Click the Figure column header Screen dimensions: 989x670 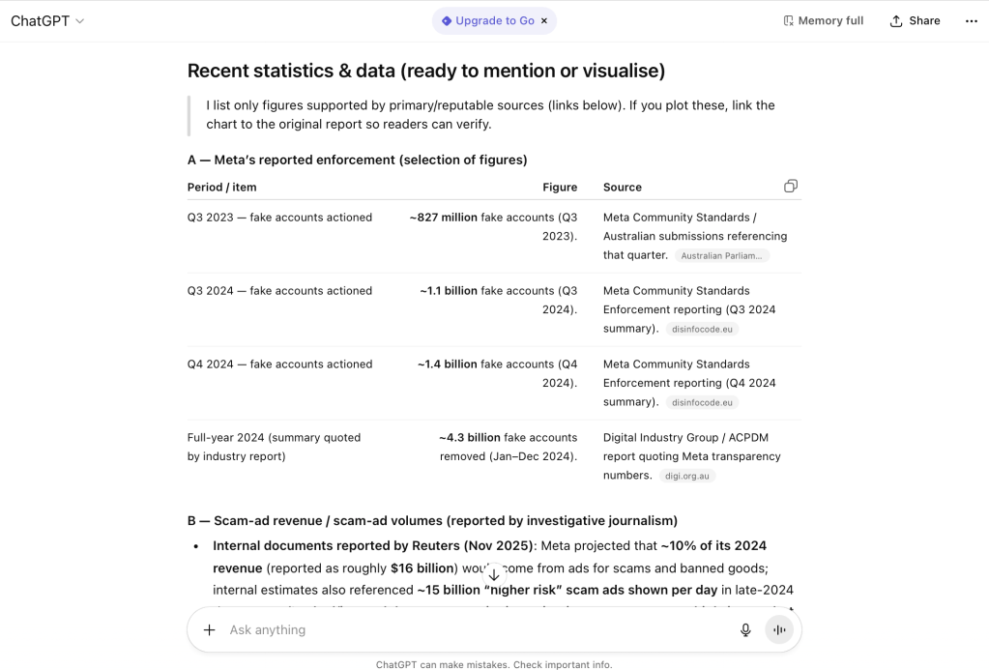tap(560, 188)
